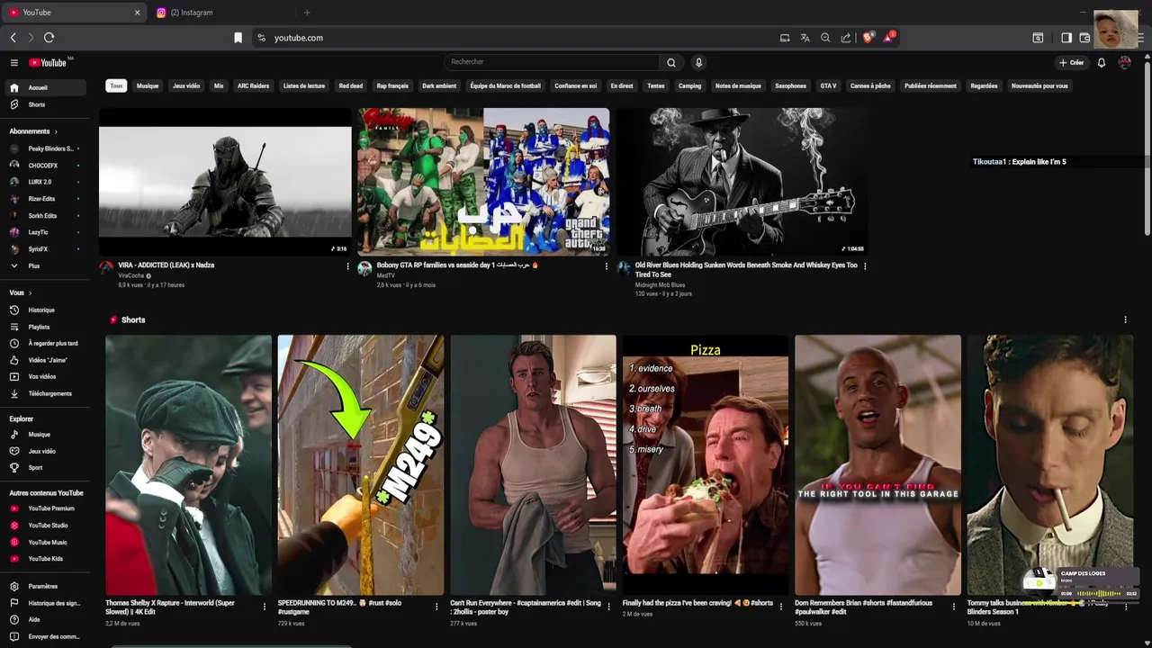Open options for Dom Remembers Brian short

click(954, 607)
